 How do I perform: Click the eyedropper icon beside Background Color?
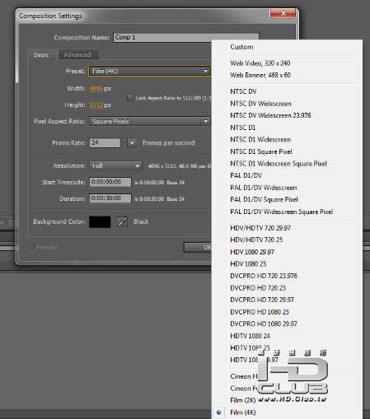122,221
